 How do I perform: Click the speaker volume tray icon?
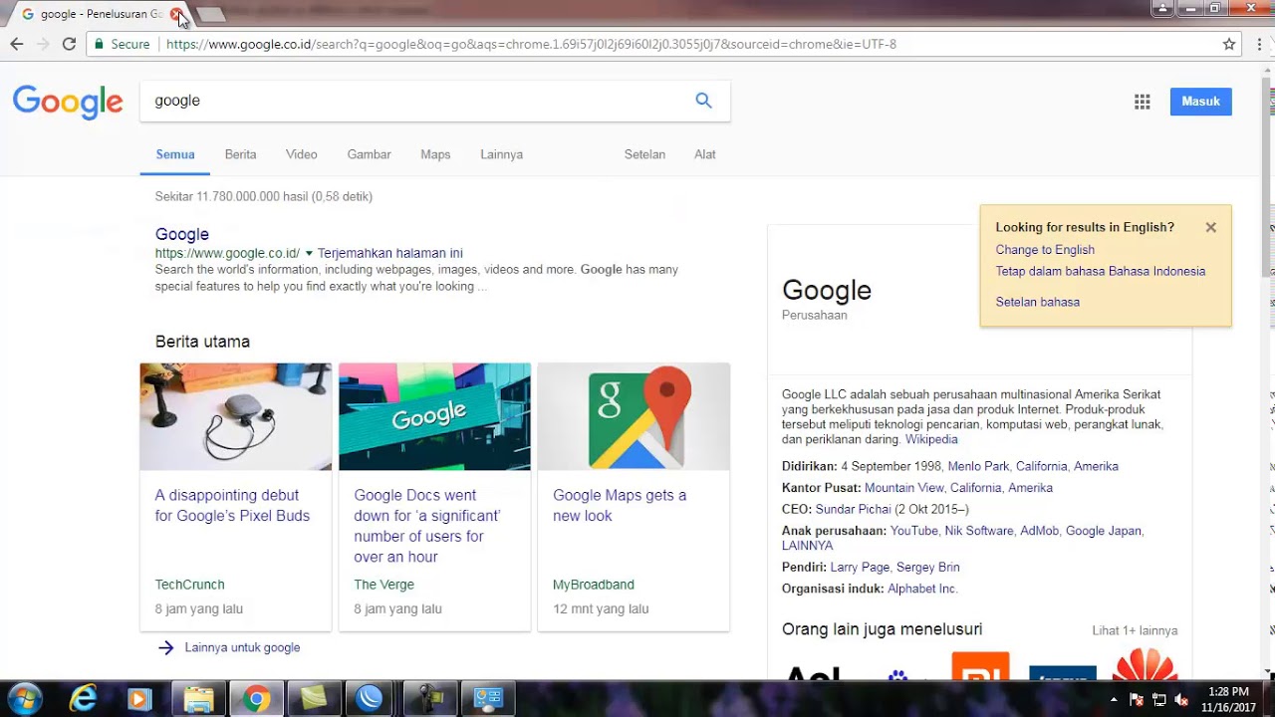point(1181,699)
